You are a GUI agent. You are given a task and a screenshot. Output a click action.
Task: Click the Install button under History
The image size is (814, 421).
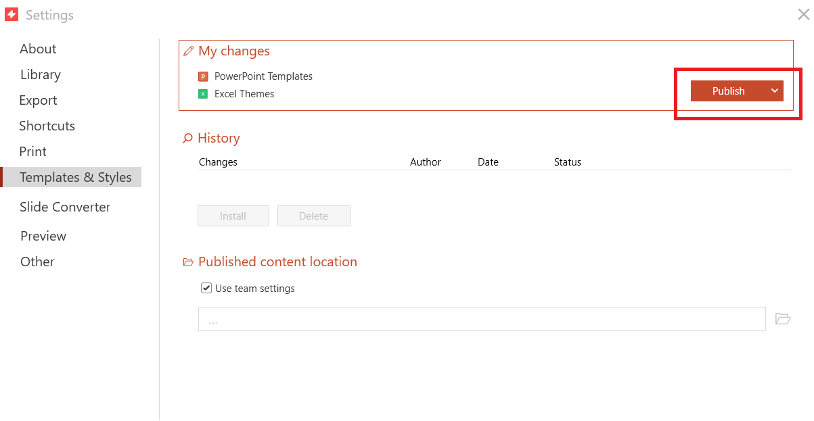tap(233, 216)
